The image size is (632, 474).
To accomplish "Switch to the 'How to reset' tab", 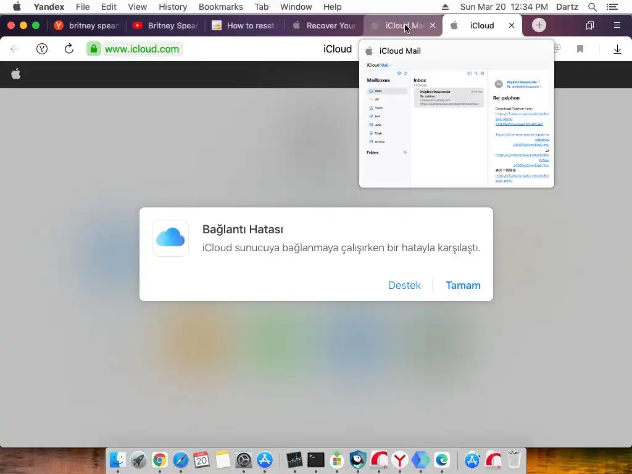I will pyautogui.click(x=244, y=25).
